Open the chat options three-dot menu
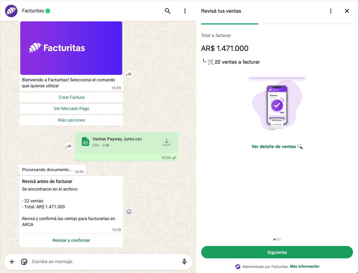 (185, 11)
